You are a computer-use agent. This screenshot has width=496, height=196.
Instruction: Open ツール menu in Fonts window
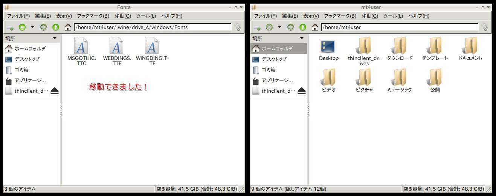point(146,16)
